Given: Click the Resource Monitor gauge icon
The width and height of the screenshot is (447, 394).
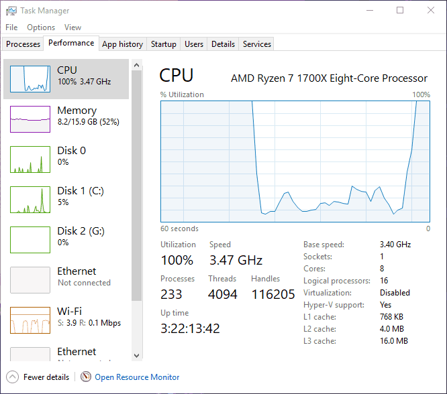Looking at the screenshot, I should 85,377.
